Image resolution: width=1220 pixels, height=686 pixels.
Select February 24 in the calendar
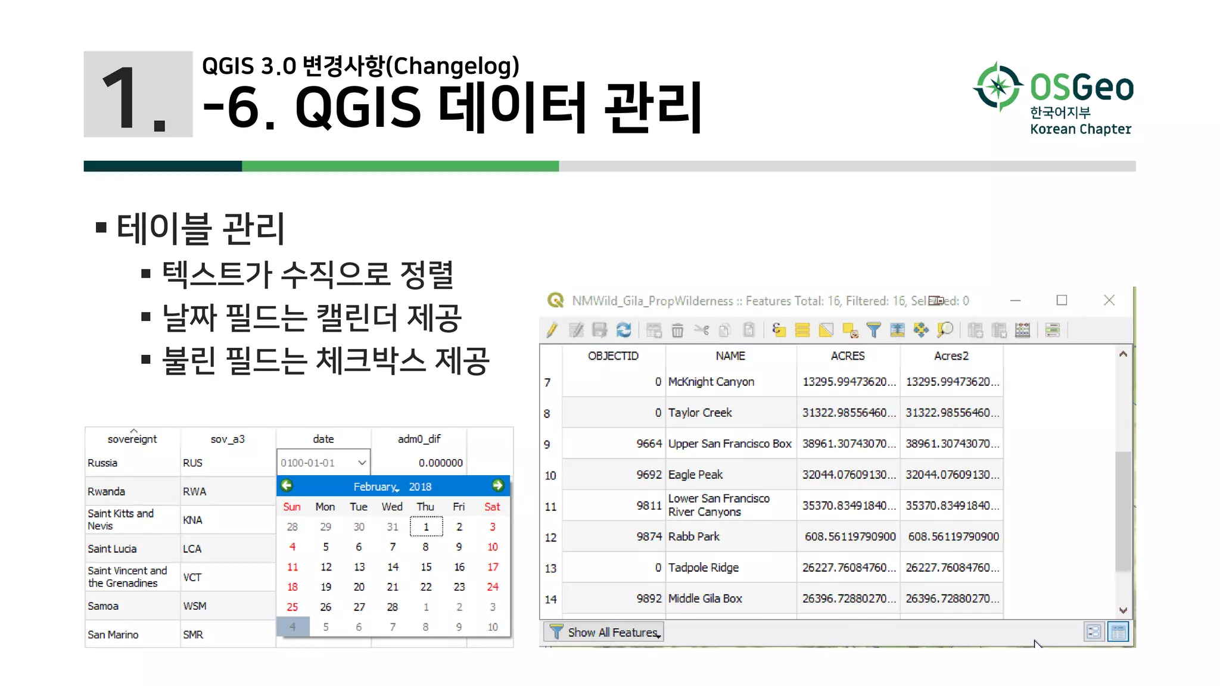[x=493, y=587]
